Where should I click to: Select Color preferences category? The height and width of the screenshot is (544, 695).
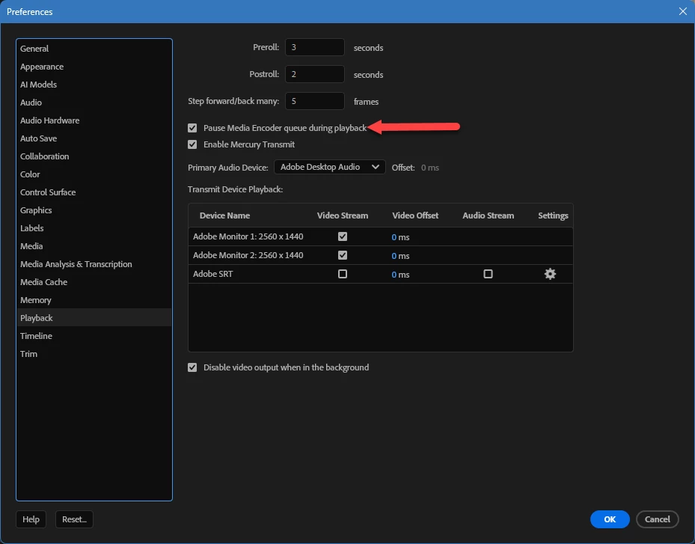(x=94, y=174)
